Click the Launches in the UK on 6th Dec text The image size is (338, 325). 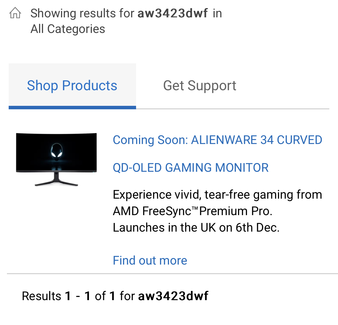tap(196, 228)
